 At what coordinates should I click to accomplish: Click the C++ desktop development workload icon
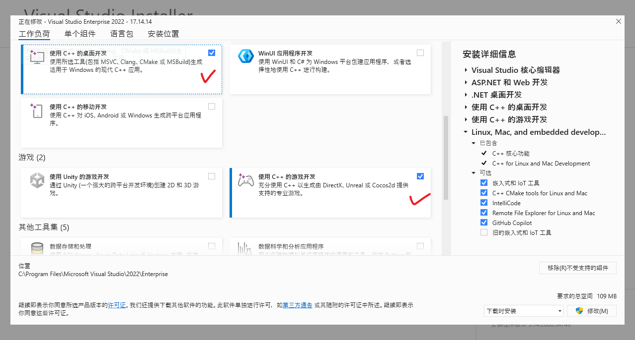point(37,56)
